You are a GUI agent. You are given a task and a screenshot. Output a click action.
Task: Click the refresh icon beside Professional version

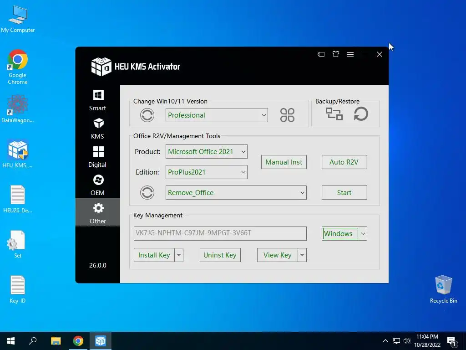147,115
